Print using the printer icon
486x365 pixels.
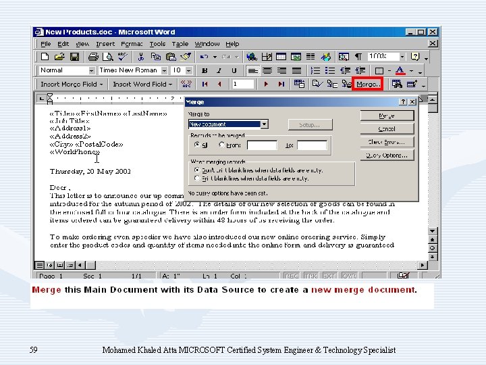tap(93, 57)
